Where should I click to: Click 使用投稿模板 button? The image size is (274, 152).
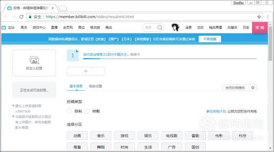click(235, 88)
